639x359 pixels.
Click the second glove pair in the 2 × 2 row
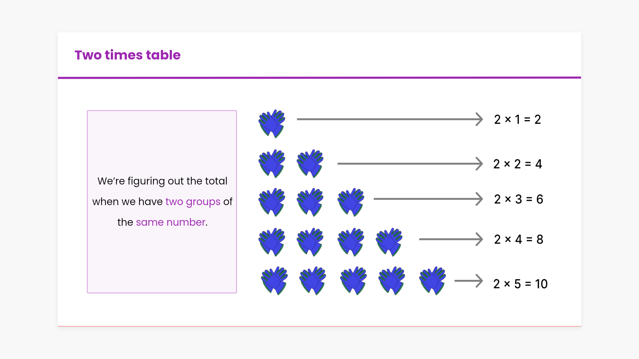click(310, 163)
